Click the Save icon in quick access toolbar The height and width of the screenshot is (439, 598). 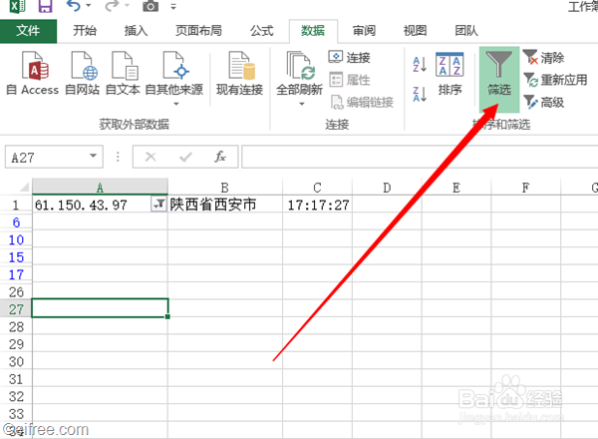[x=45, y=6]
